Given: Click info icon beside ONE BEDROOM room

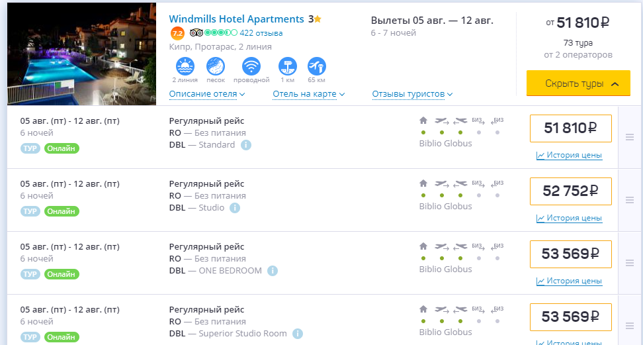Looking at the screenshot, I should click(273, 271).
